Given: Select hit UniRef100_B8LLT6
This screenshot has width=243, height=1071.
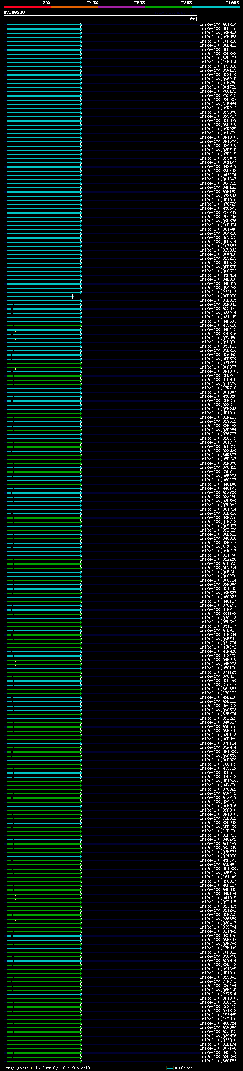Looking at the screenshot, I should (x=218, y=29).
